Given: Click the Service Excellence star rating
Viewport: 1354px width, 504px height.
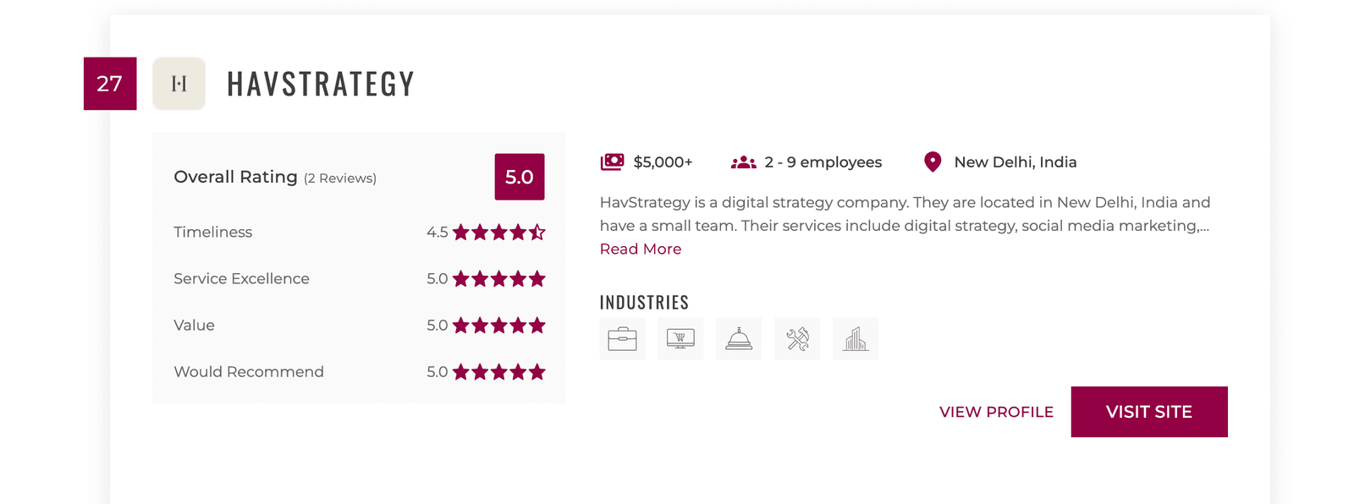Looking at the screenshot, I should 498,279.
